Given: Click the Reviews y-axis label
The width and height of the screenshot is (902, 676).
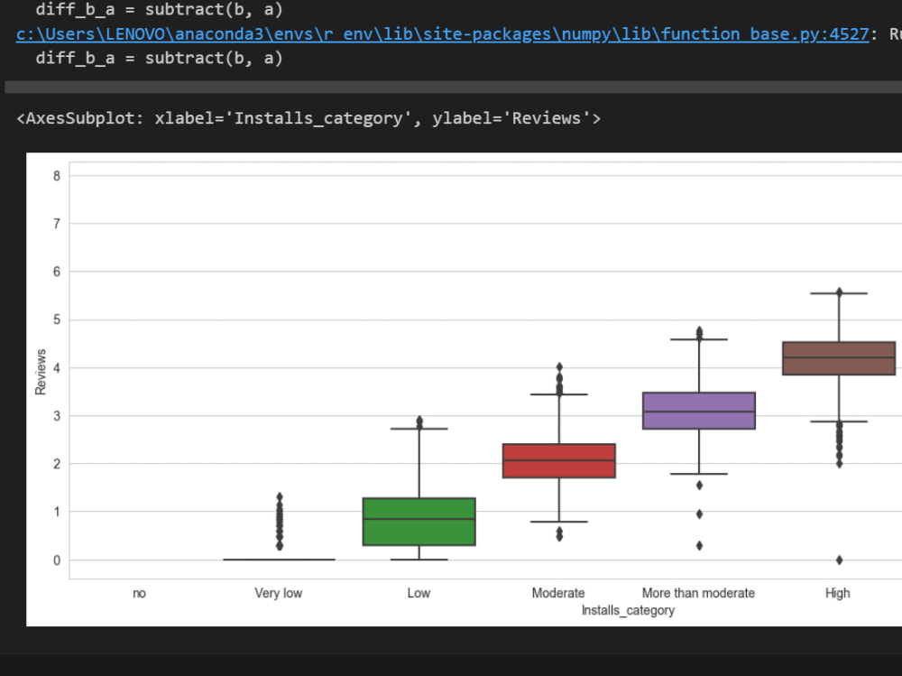Looking at the screenshot, I should click(x=40, y=372).
